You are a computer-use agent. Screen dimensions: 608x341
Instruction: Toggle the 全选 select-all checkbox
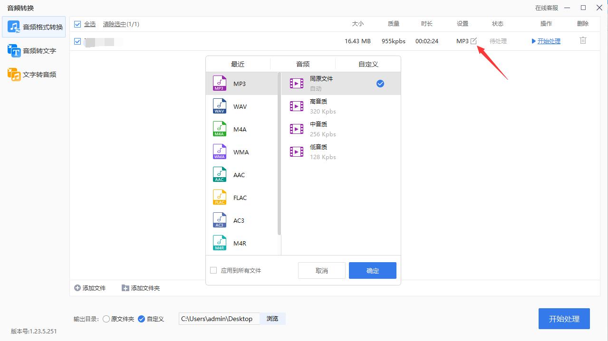click(x=77, y=23)
